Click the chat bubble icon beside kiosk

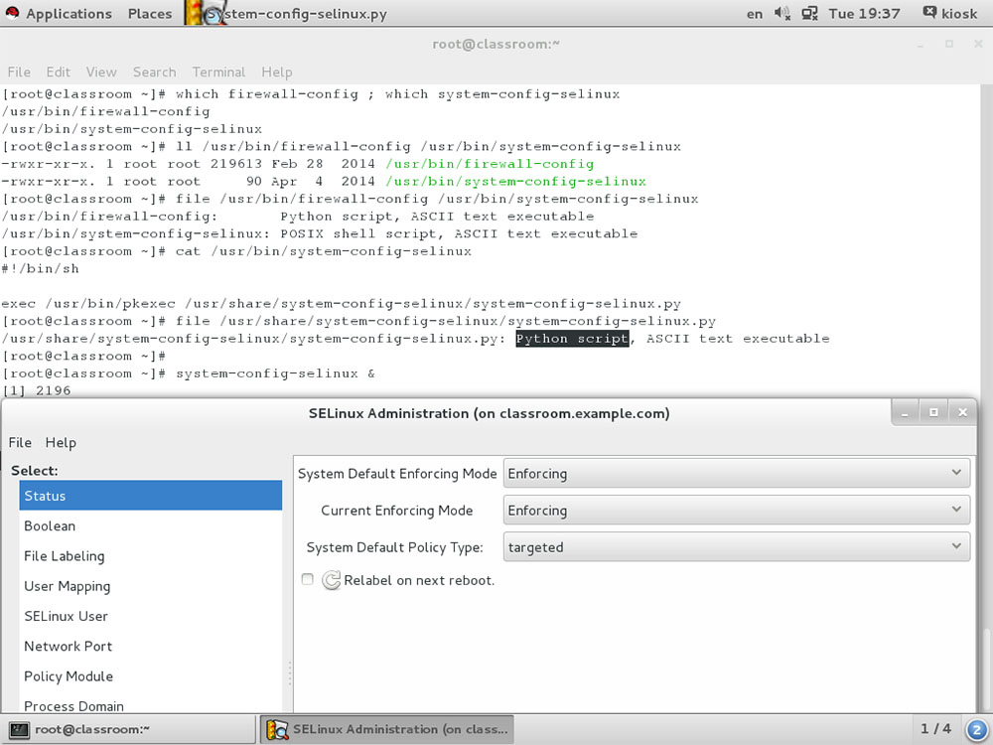click(x=929, y=12)
